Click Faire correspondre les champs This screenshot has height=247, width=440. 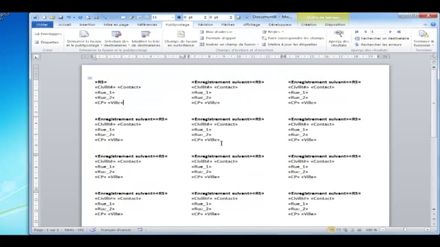click(293, 38)
